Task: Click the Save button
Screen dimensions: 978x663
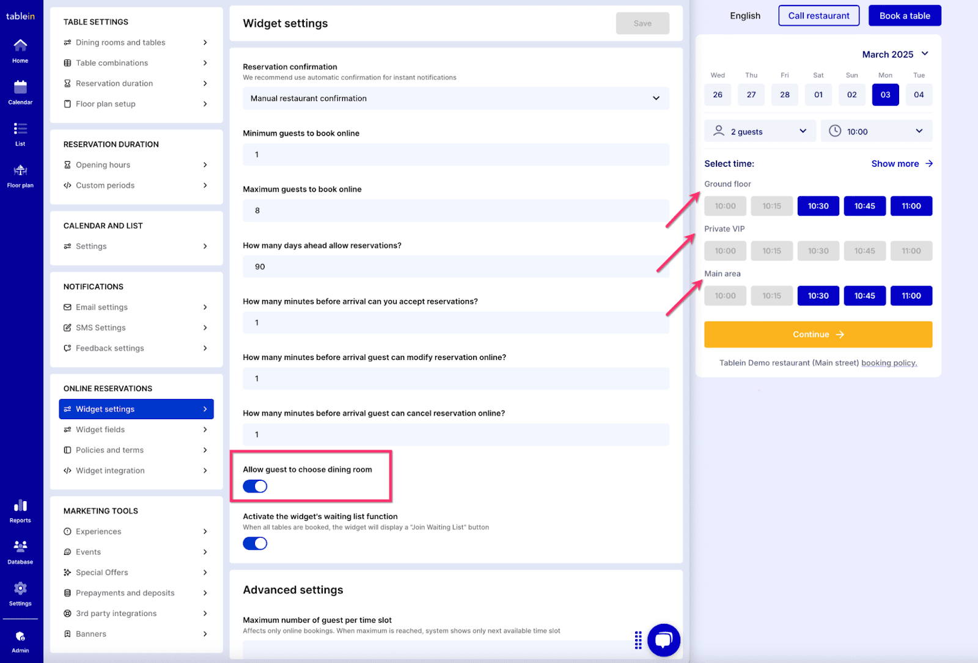Action: tap(642, 23)
